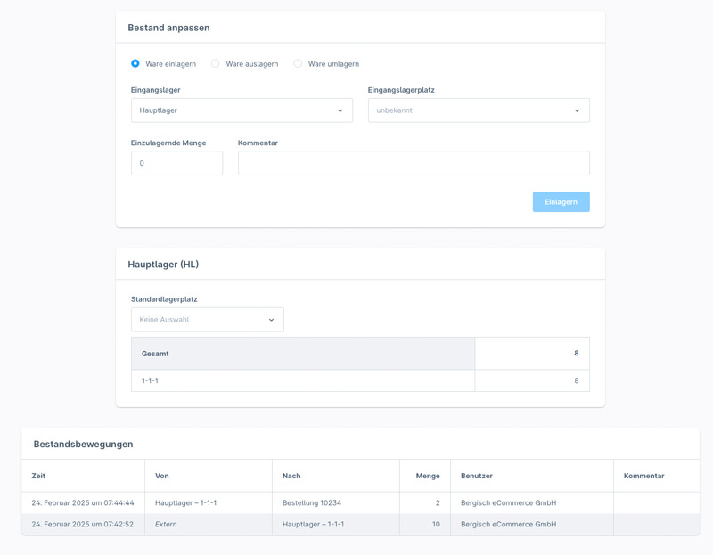The width and height of the screenshot is (713, 555).
Task: Select the 'Bestellung 10234' movement row entry
Action: click(x=312, y=503)
